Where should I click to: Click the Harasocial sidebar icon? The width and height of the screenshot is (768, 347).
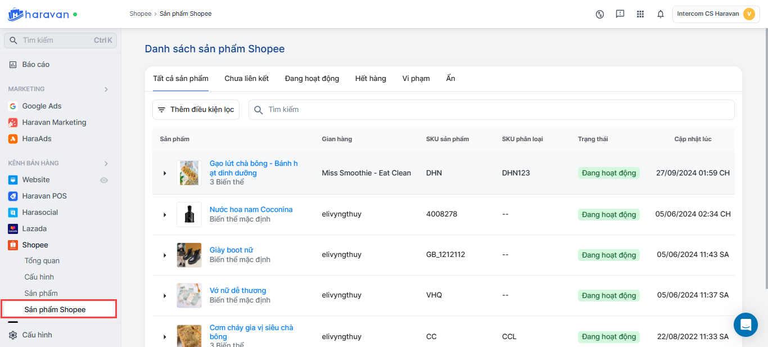point(13,213)
